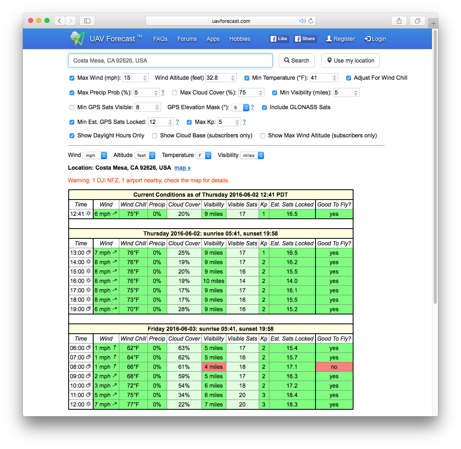The width and height of the screenshot is (461, 449).
Task: Expand the GPS Elevation Mask dropdown
Action: tap(240, 108)
